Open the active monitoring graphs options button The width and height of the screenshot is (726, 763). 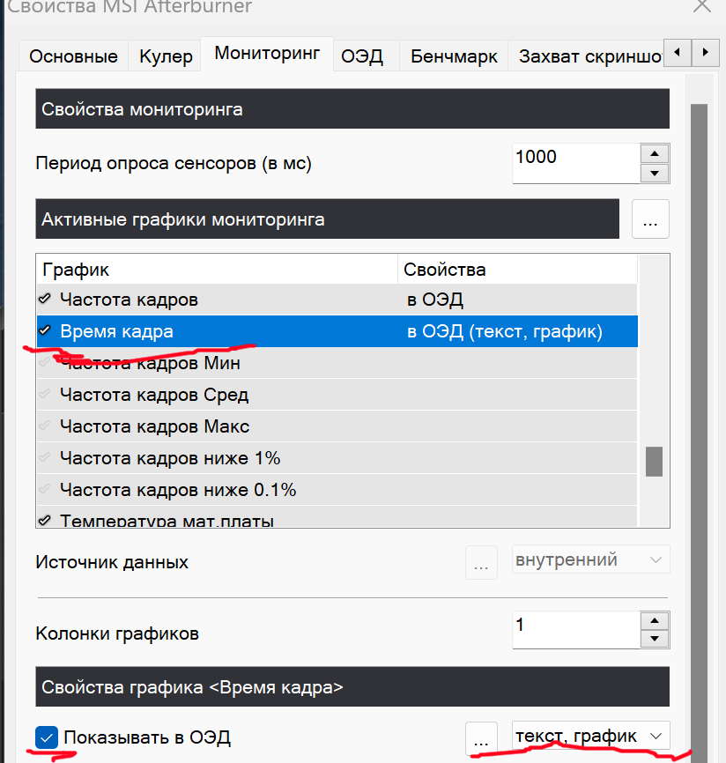pyautogui.click(x=650, y=219)
